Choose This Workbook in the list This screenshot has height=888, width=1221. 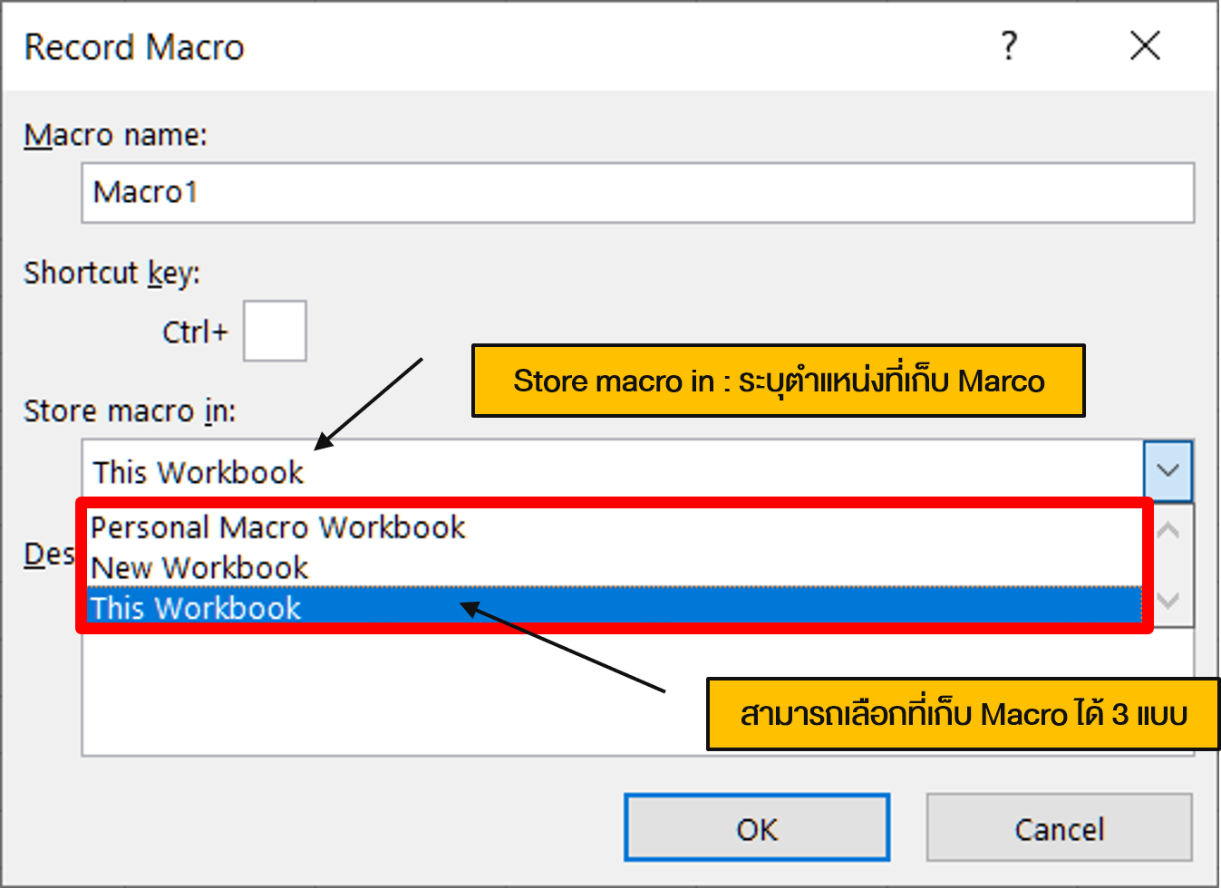[x=615, y=608]
